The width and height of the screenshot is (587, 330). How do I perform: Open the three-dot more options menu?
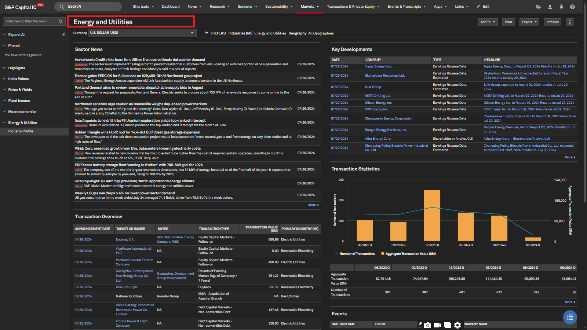point(570,22)
